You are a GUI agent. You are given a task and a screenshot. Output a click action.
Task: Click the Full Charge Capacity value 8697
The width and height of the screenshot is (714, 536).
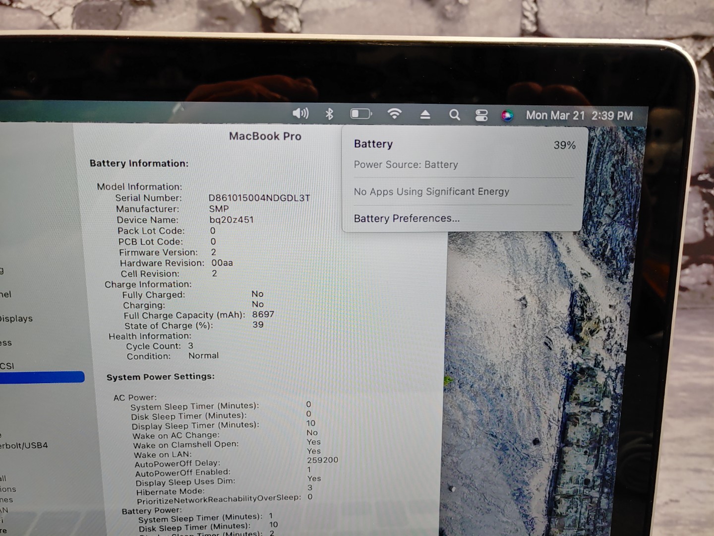pos(263,314)
